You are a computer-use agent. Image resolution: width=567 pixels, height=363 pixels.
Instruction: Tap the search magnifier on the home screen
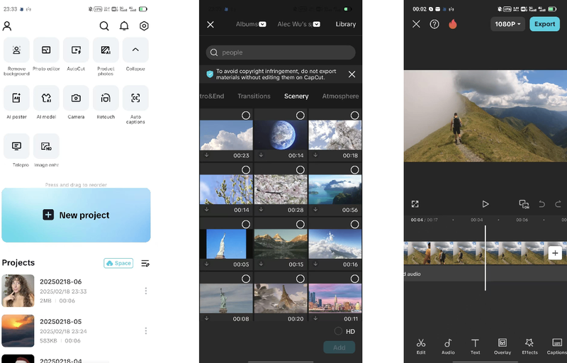pyautogui.click(x=104, y=26)
